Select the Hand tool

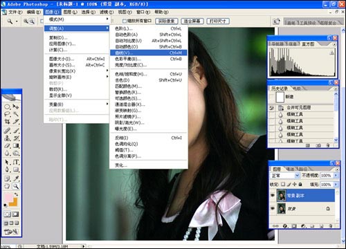7,186
